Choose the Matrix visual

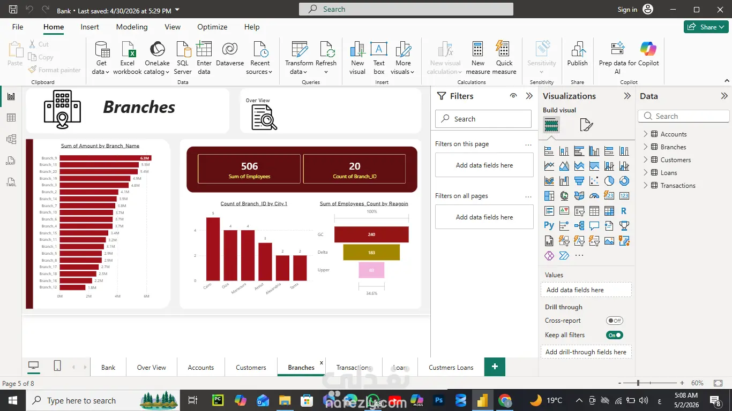click(609, 211)
